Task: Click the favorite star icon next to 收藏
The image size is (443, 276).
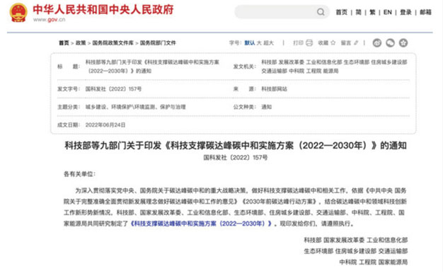Action: pos(333,42)
